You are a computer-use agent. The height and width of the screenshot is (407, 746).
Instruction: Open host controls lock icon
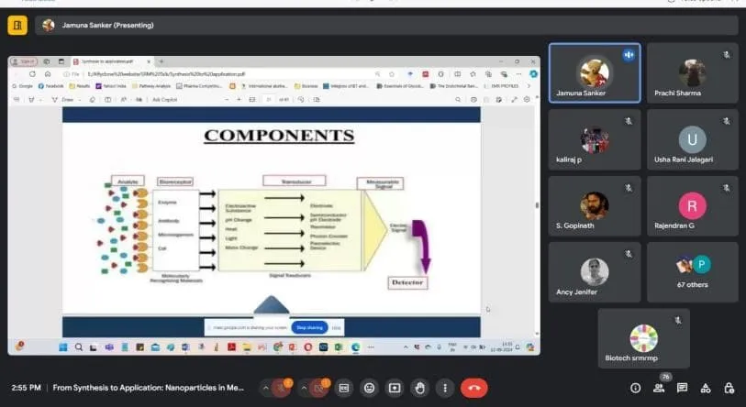pyautogui.click(x=729, y=389)
